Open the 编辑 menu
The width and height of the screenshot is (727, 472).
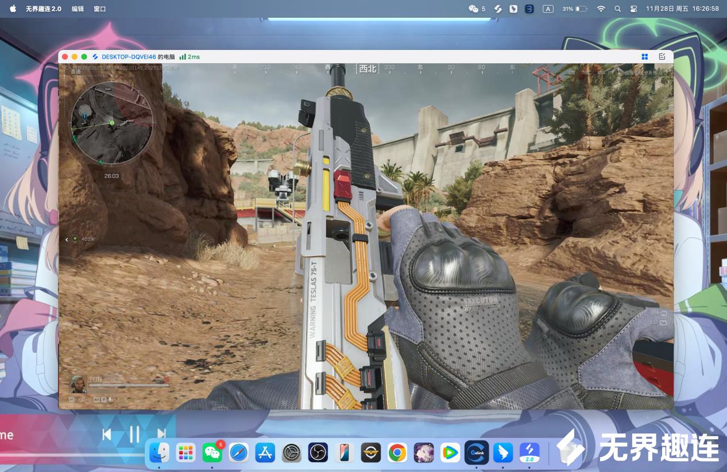[78, 9]
